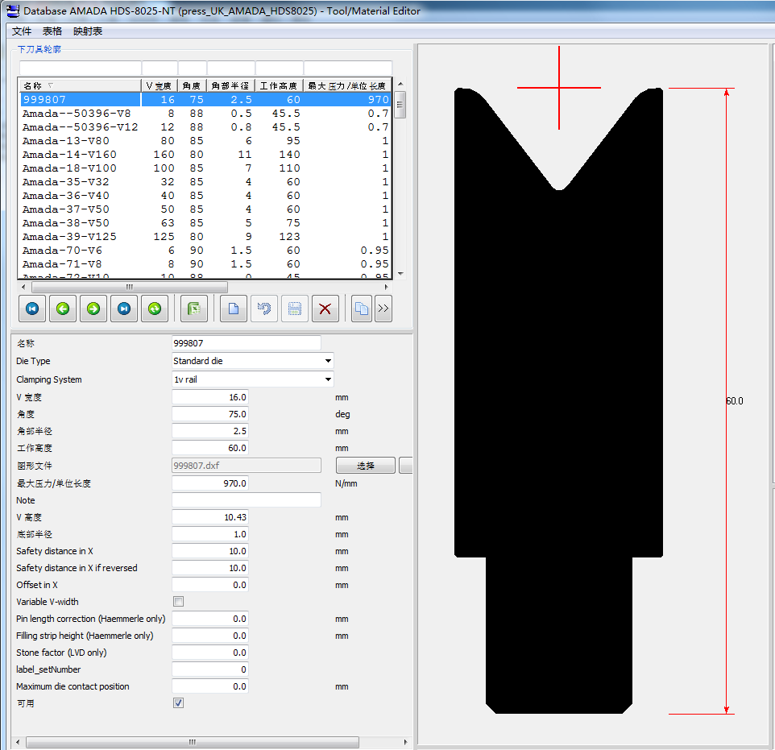
Task: Click the Filling strip height field
Action: coord(210,636)
